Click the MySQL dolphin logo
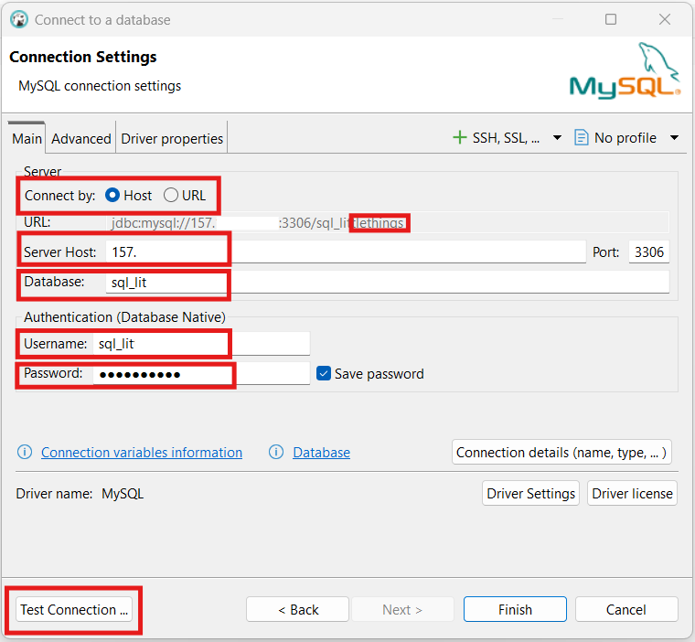 tap(625, 71)
